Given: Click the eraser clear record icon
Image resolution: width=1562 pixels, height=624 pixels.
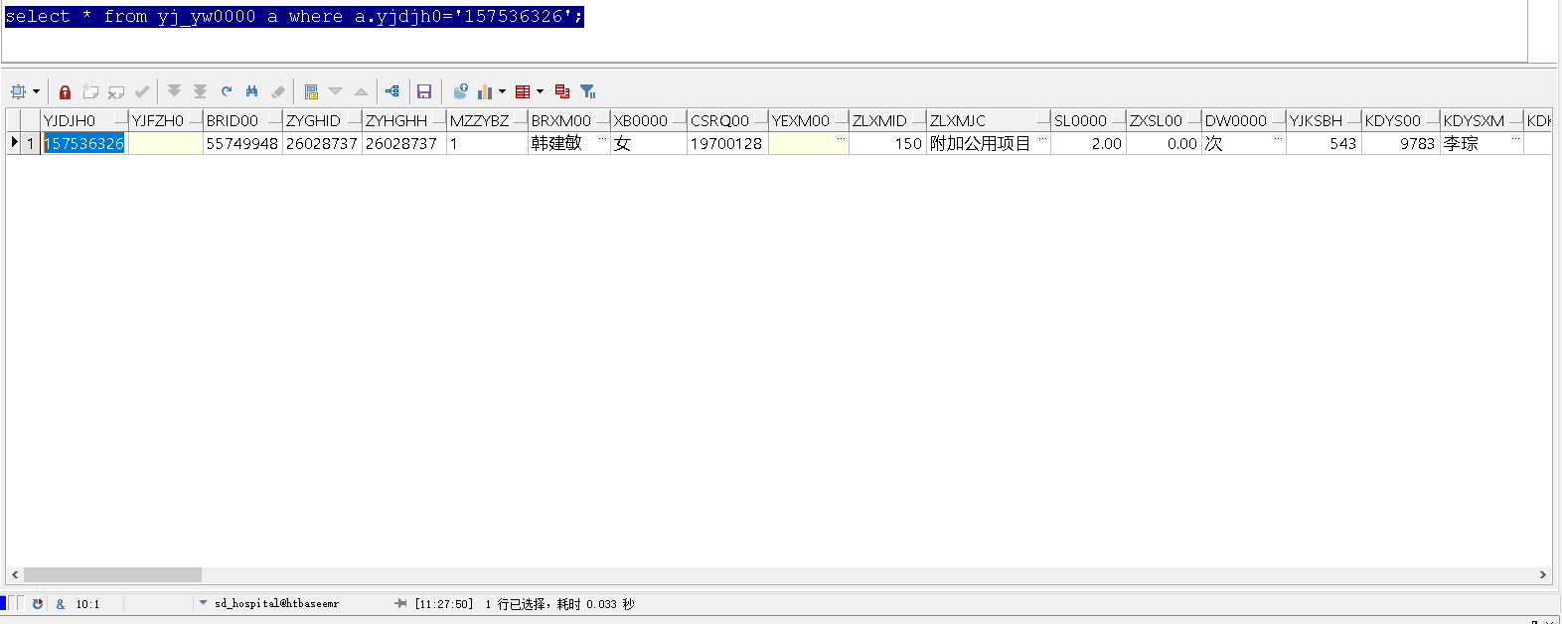Looking at the screenshot, I should click(278, 91).
